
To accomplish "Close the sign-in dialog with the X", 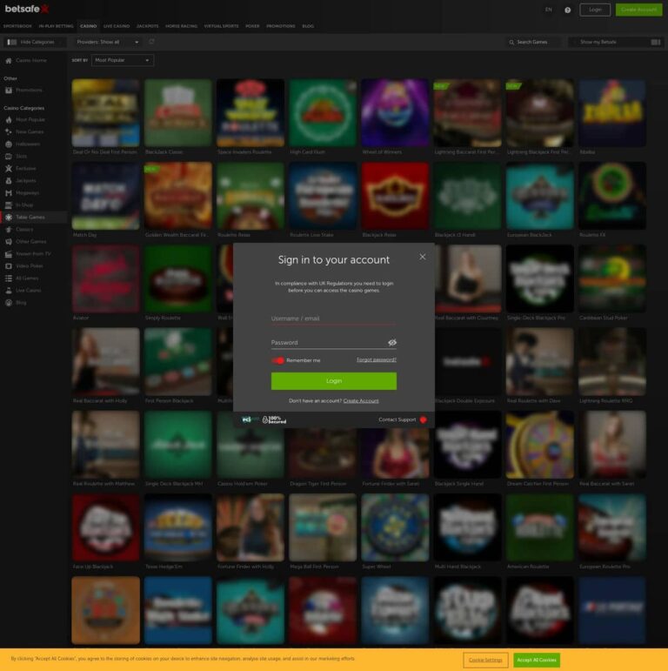I will point(422,257).
